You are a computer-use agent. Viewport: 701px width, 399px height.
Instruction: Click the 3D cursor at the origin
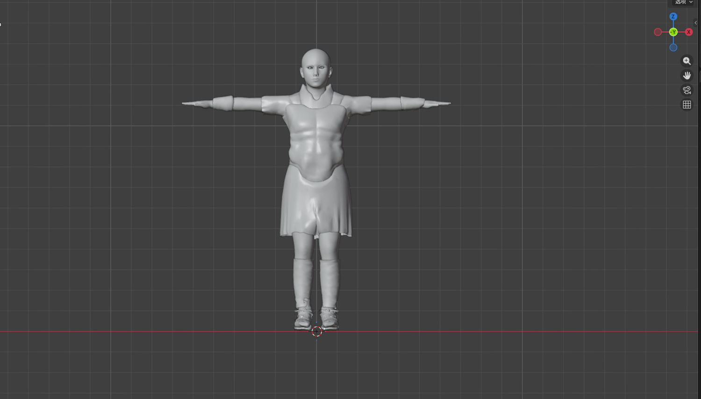coord(316,331)
